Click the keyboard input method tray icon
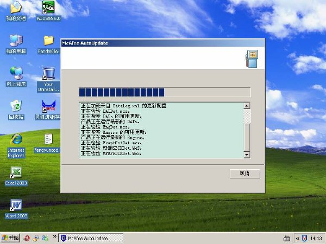The image size is (326, 244). (287, 239)
